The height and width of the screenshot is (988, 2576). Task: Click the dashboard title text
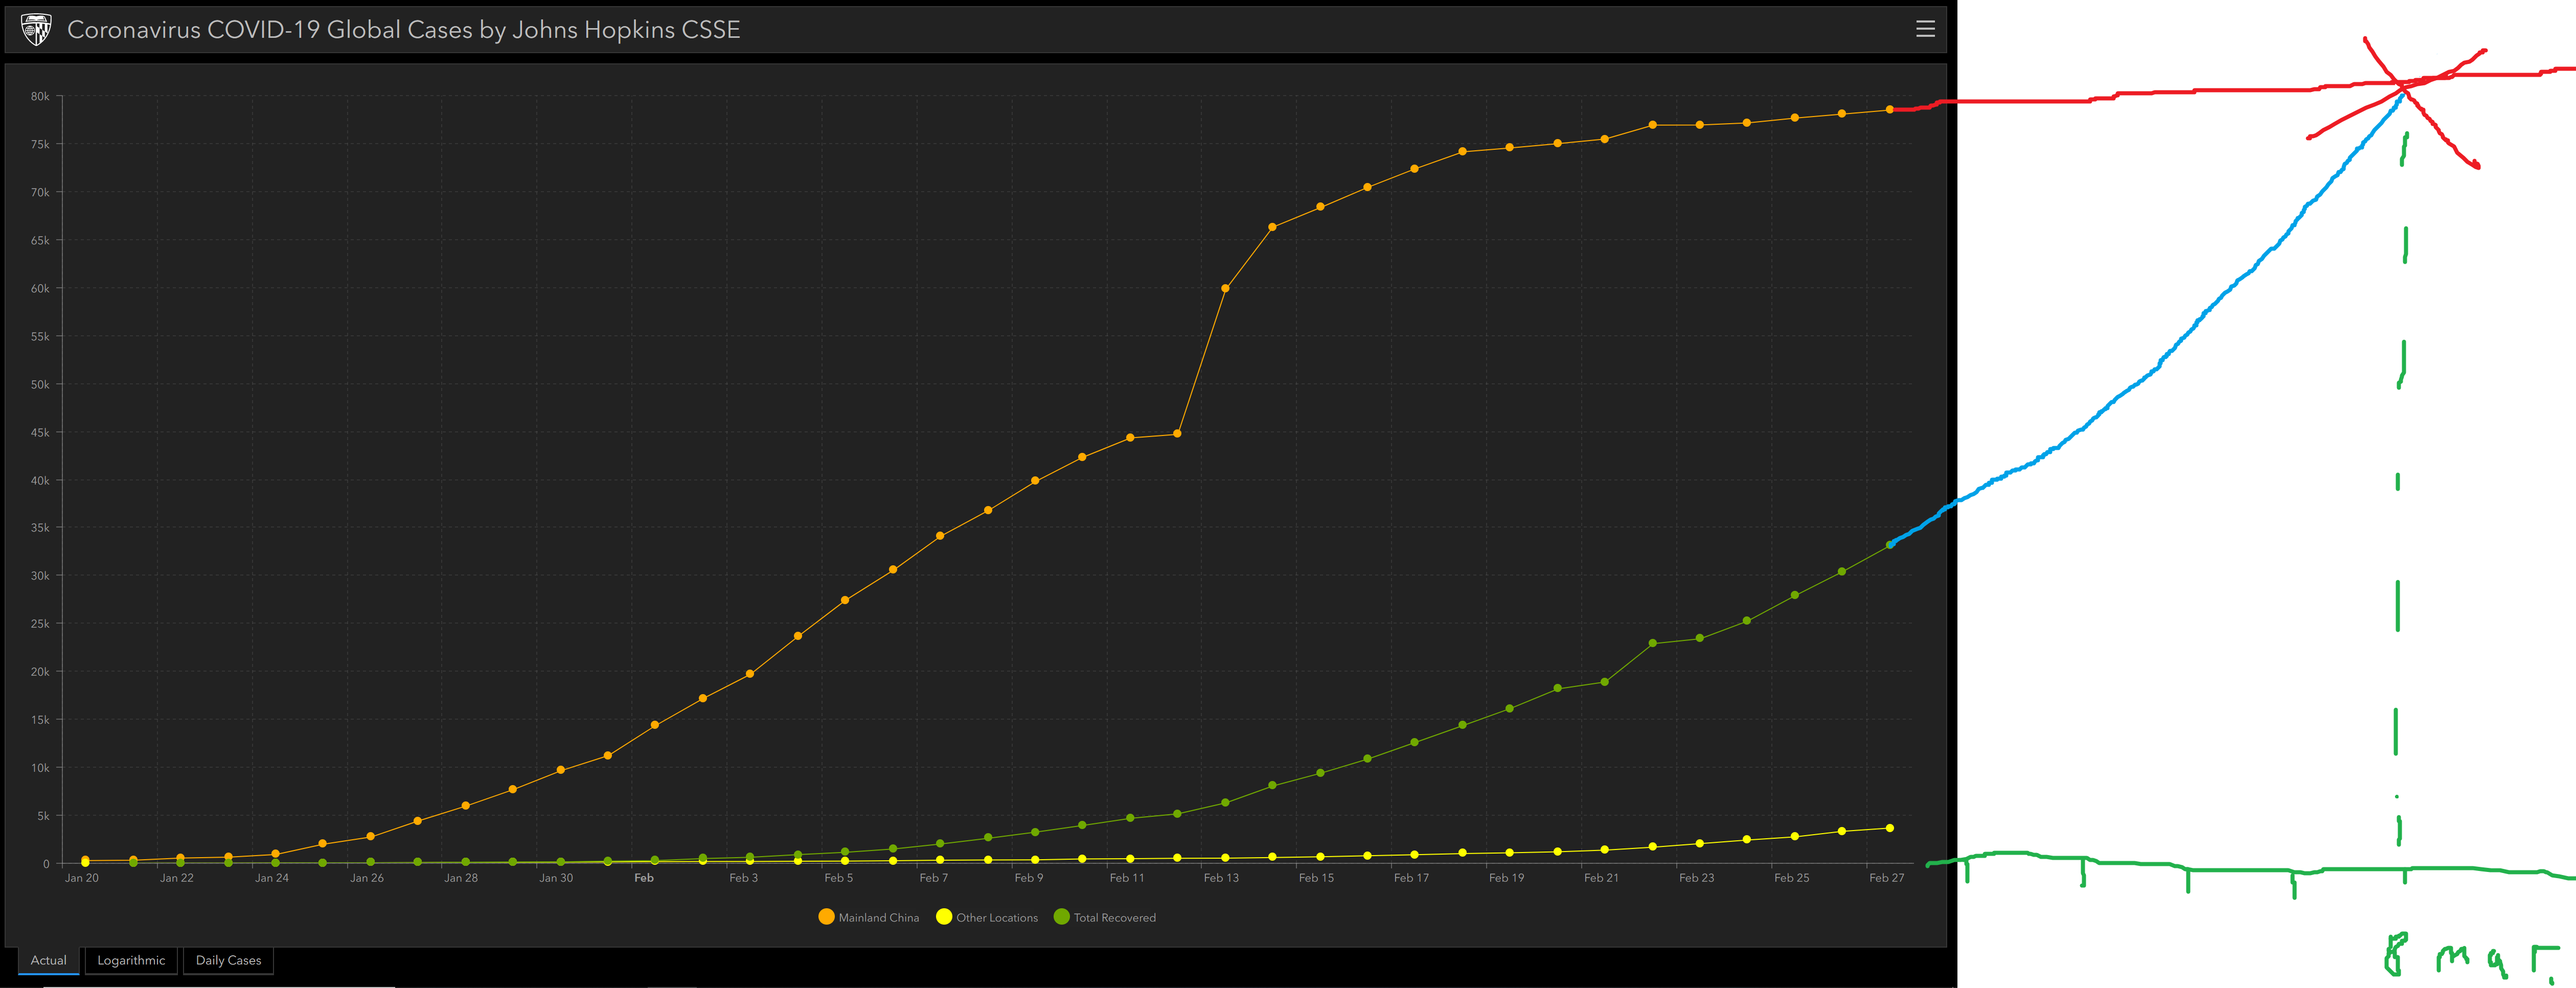click(x=403, y=30)
